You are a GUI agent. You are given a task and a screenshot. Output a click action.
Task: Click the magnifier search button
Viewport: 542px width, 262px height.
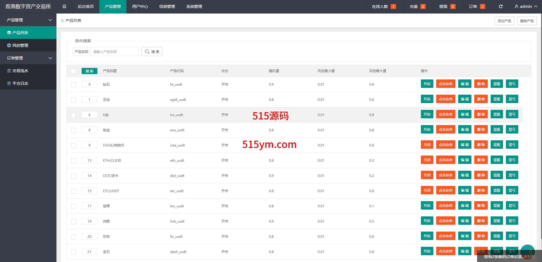pos(152,52)
